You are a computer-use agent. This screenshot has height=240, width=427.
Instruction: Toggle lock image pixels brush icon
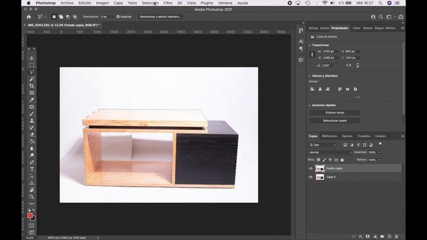[324, 160]
